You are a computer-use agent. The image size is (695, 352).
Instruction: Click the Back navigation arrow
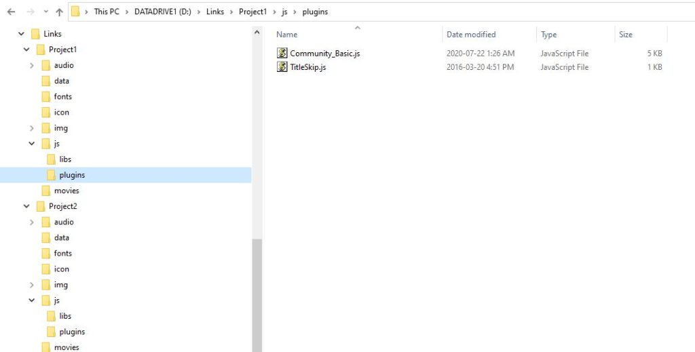coord(11,12)
